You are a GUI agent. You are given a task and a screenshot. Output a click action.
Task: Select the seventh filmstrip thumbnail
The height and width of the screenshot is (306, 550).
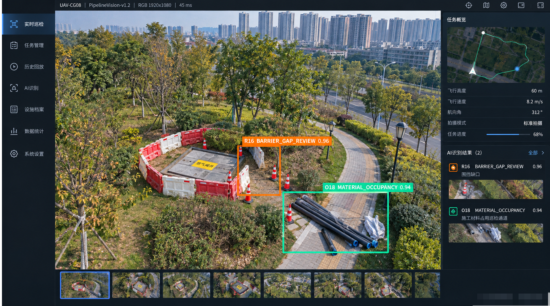pyautogui.click(x=388, y=285)
